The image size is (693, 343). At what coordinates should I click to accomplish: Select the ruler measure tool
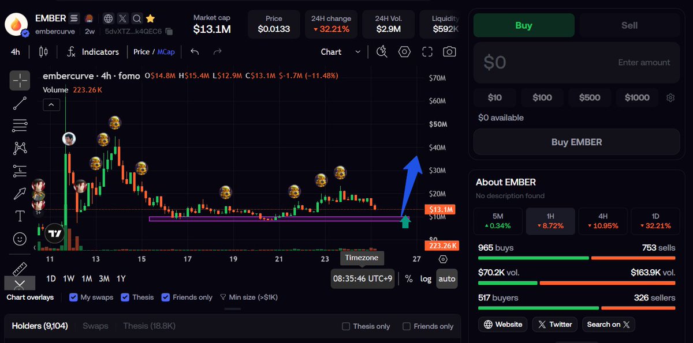(x=20, y=268)
